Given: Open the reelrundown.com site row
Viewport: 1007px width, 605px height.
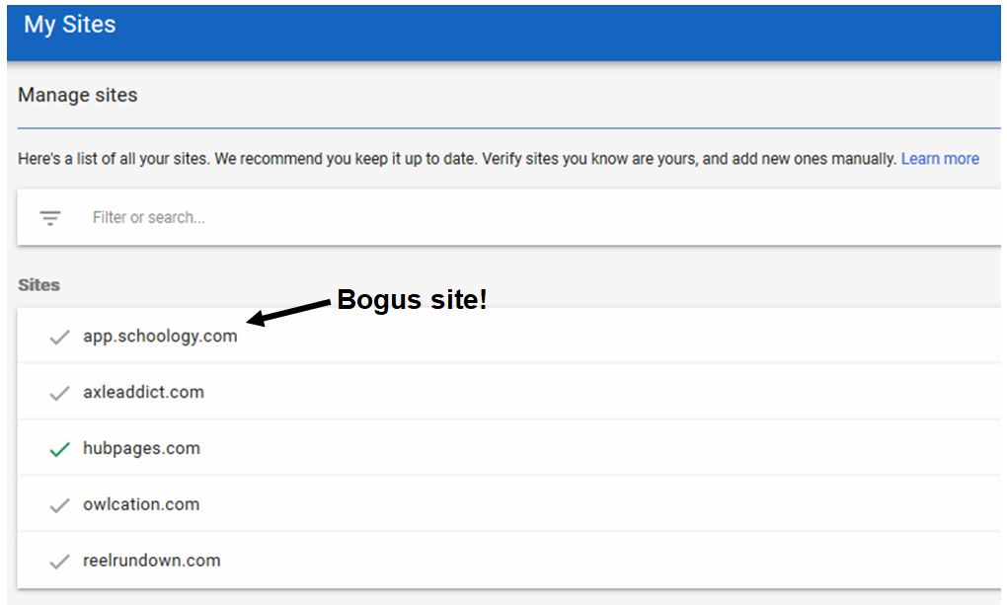Looking at the screenshot, I should coord(508,560).
